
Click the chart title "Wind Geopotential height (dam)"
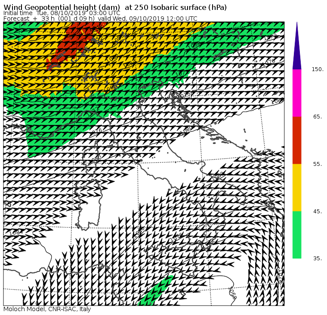coord(62,7)
